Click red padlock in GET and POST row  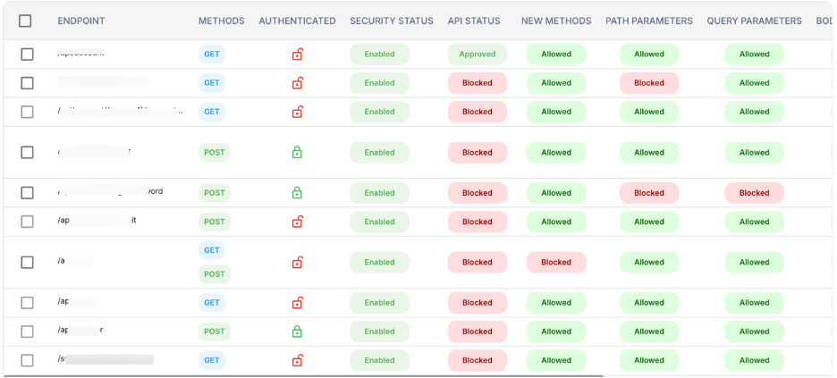pyautogui.click(x=297, y=263)
